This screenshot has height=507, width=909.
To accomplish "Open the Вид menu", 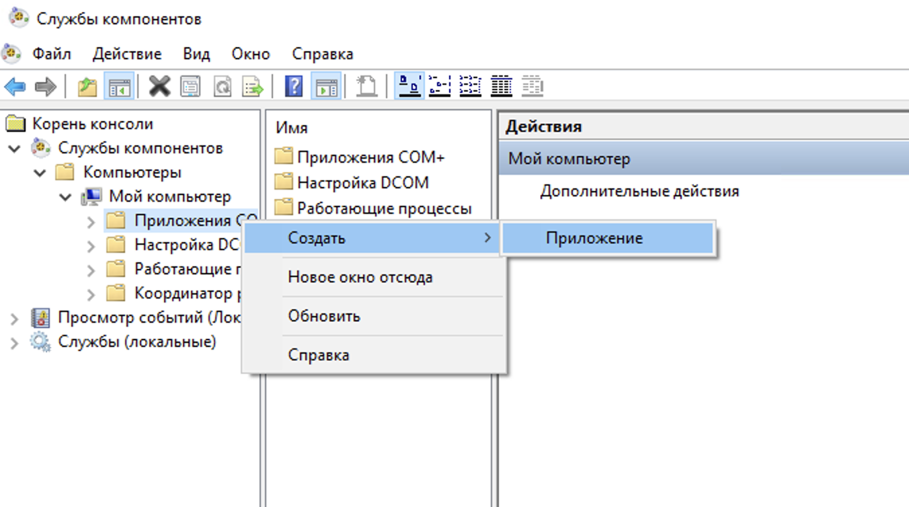I will (196, 54).
